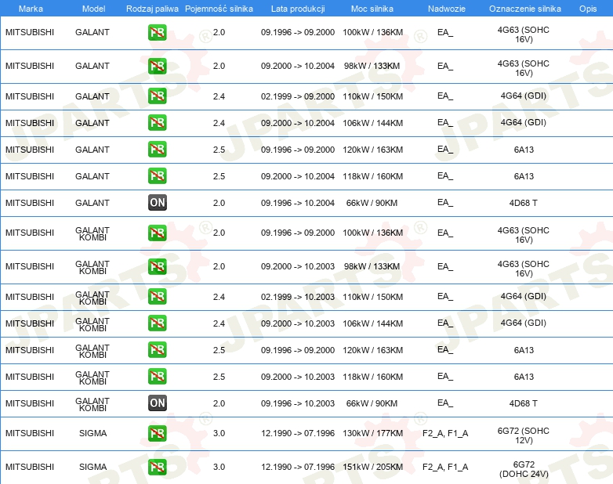The height and width of the screenshot is (484, 613).
Task: Click '6G72 (DOHC 24V)' engine code
Action: click(x=524, y=469)
